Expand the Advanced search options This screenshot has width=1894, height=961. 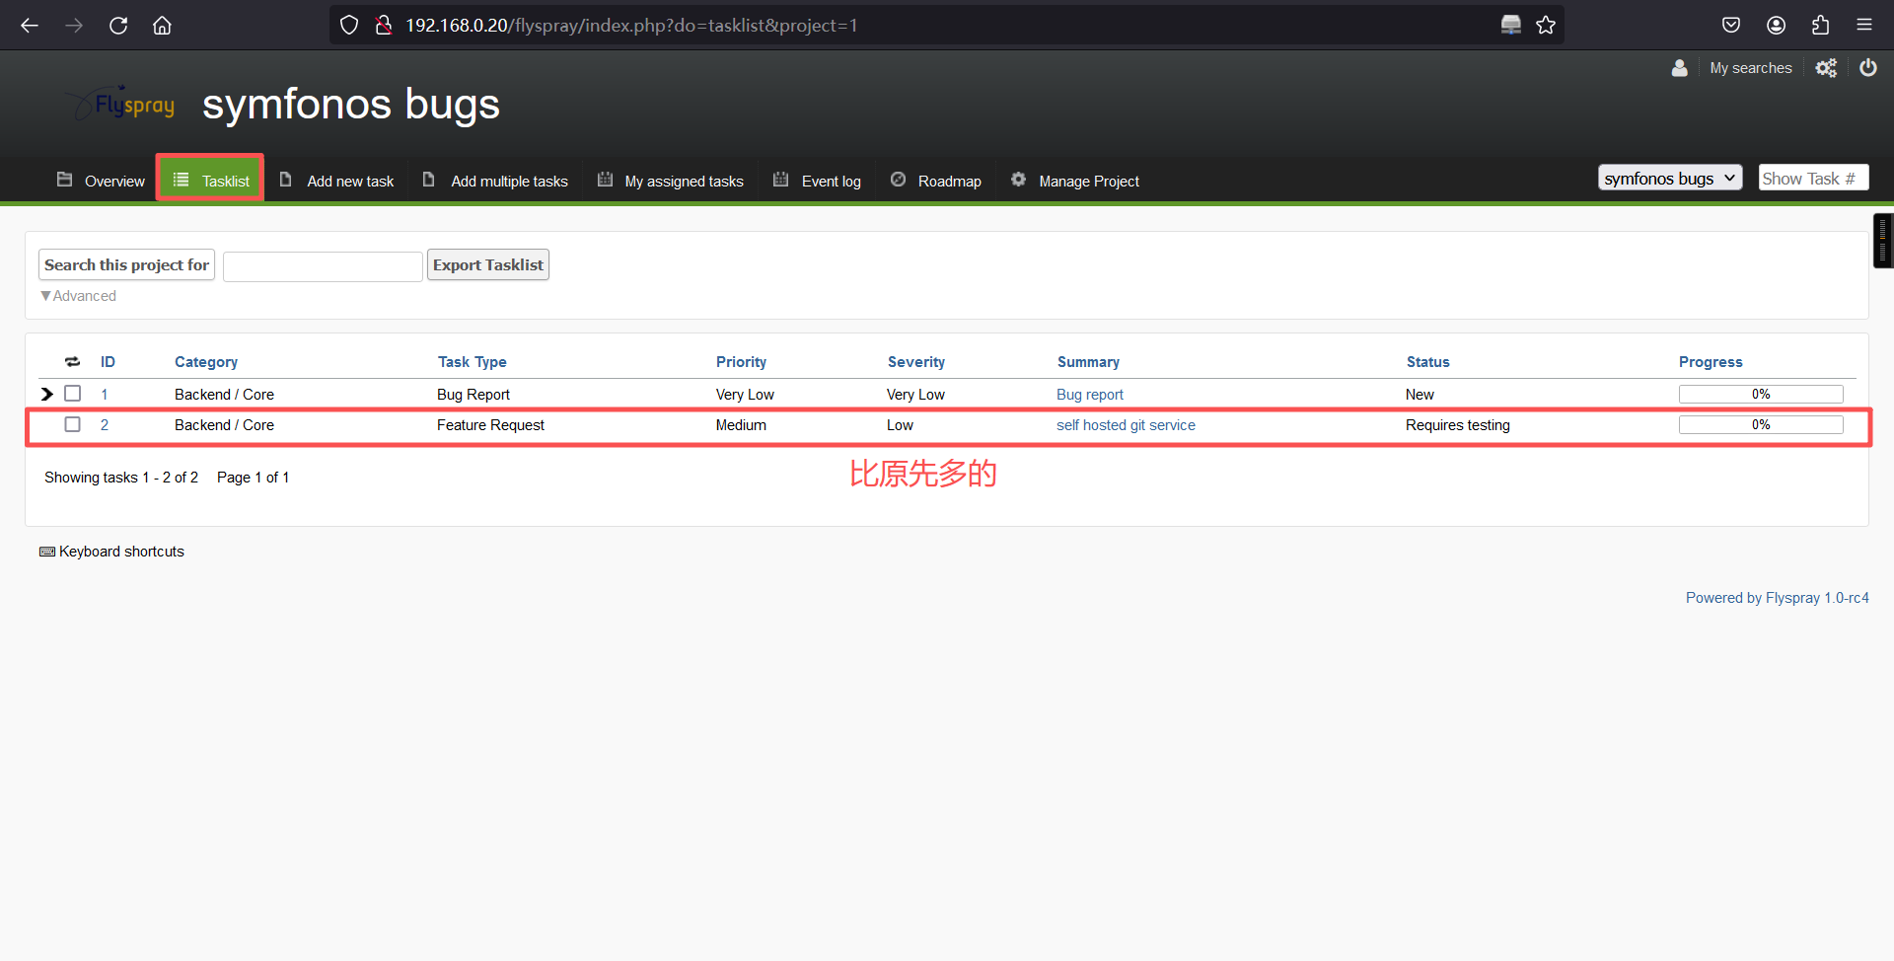tap(78, 296)
